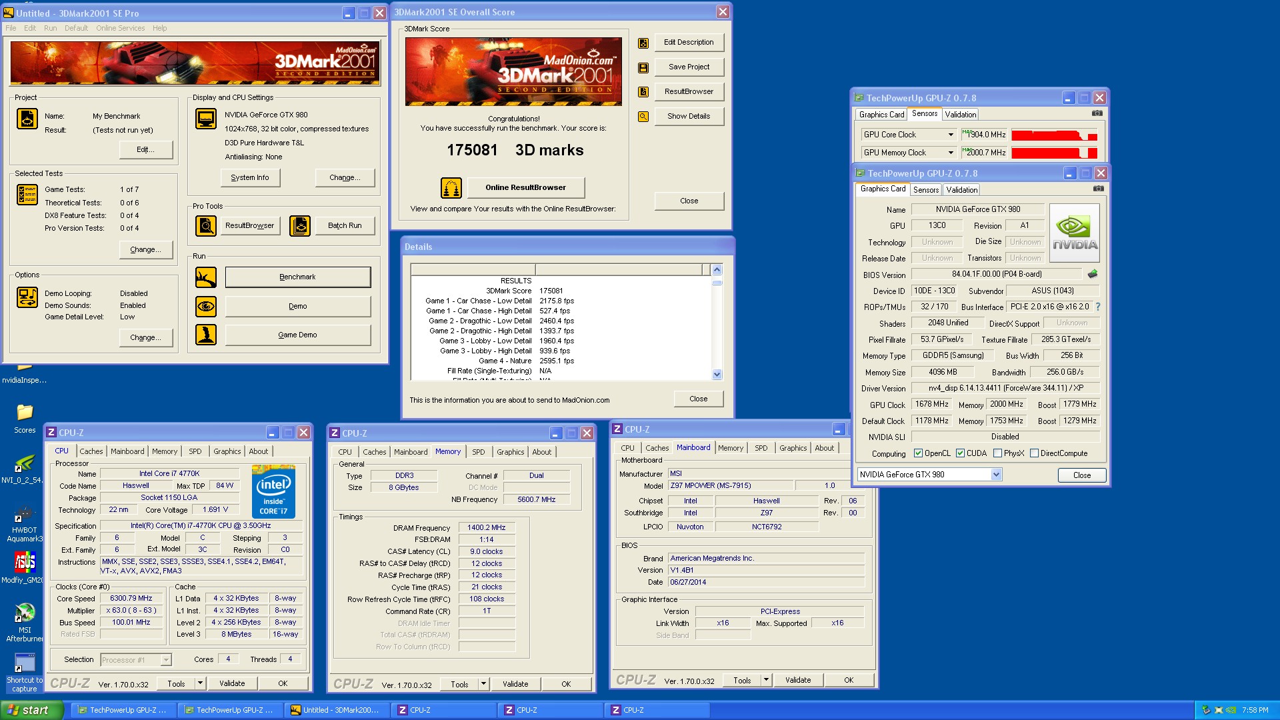
Task: Click the Show Details button
Action: 689,117
